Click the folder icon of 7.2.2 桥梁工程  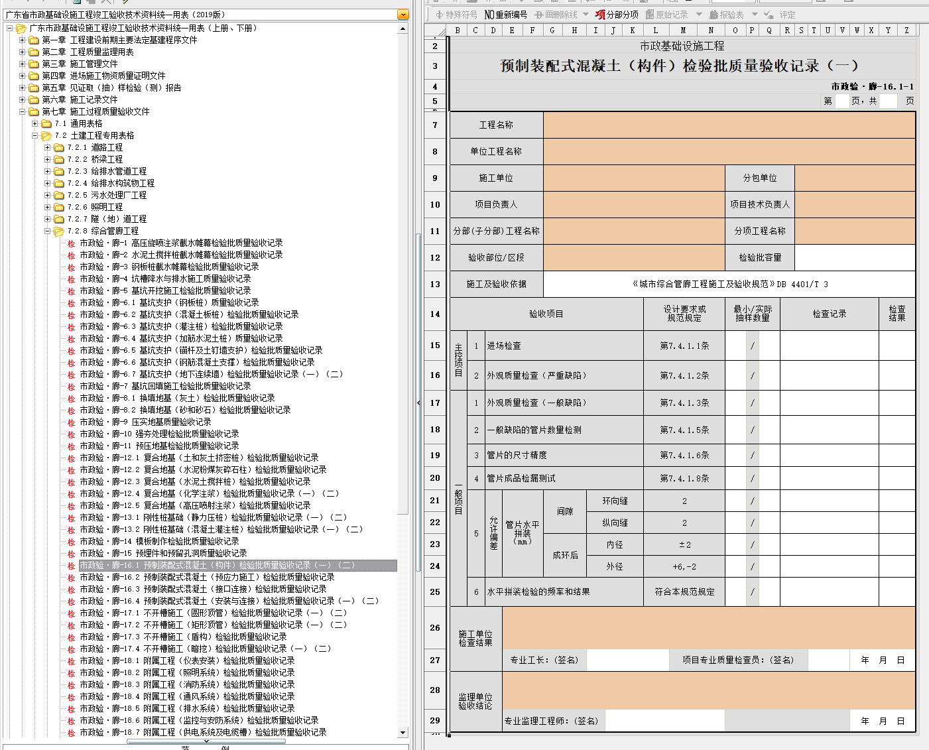coord(59,159)
